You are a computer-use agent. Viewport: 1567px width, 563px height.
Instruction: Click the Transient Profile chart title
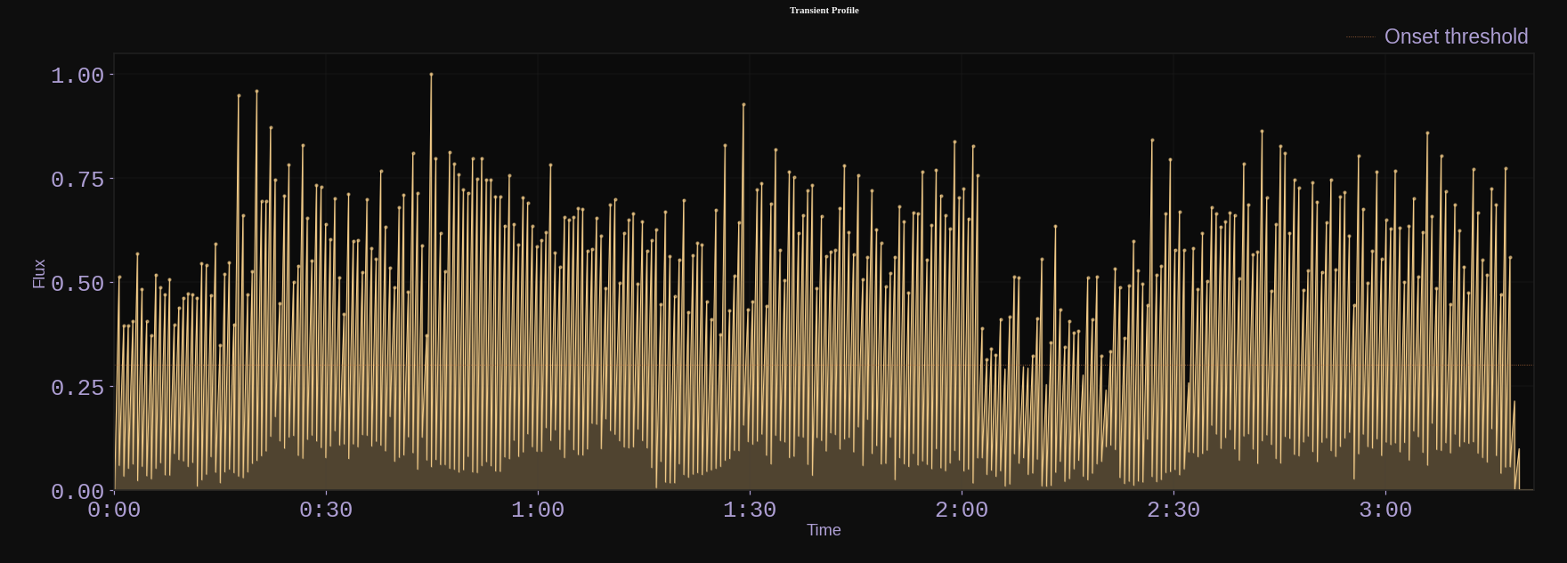point(824,11)
